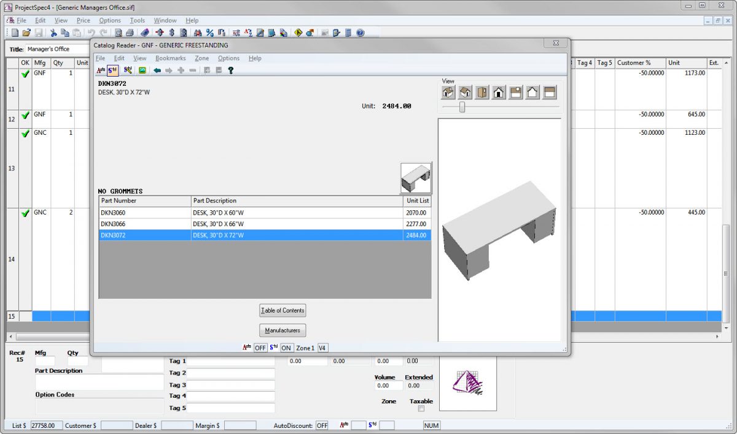Click the Paste icon in the ProjectSpec4 toolbar
Image resolution: width=737 pixels, height=434 pixels.
(77, 33)
